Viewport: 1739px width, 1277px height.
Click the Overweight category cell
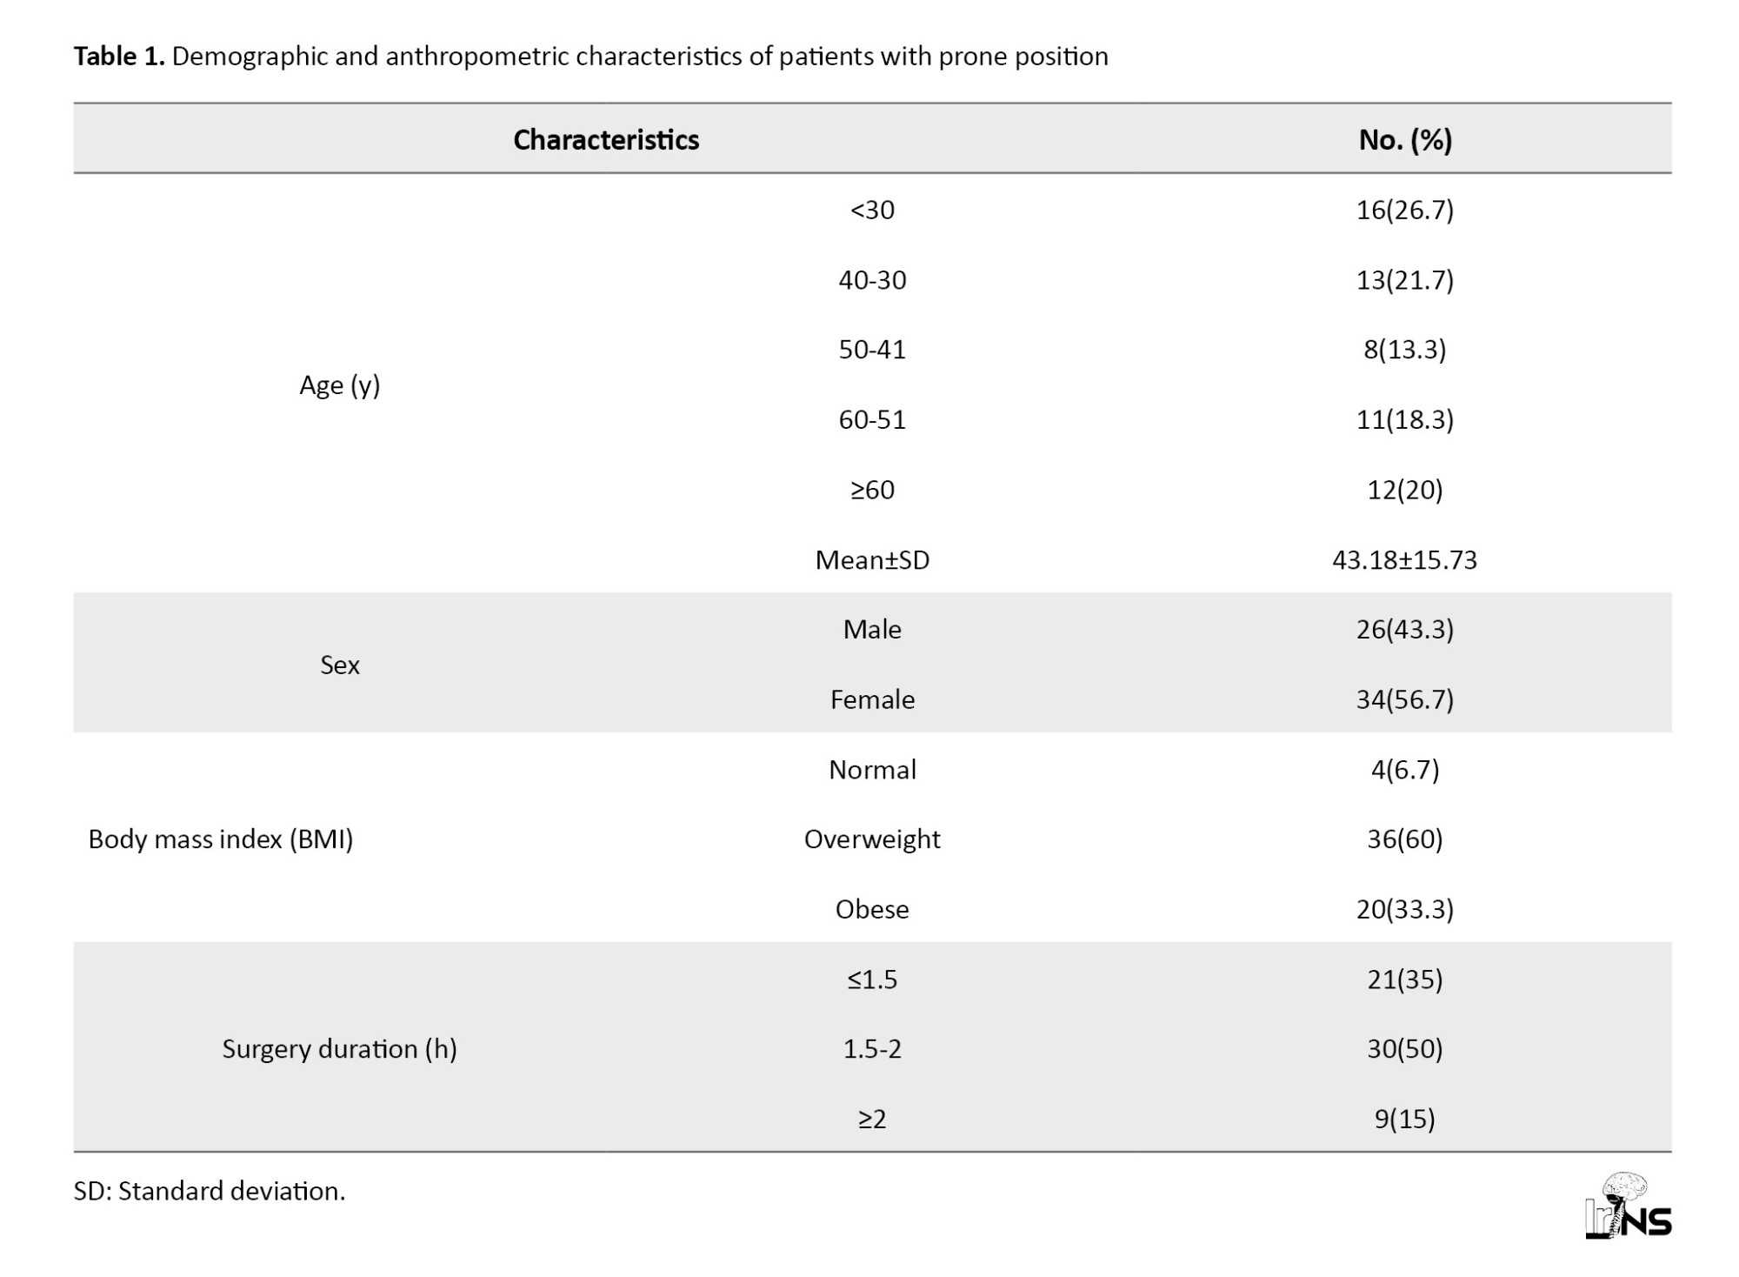click(872, 839)
